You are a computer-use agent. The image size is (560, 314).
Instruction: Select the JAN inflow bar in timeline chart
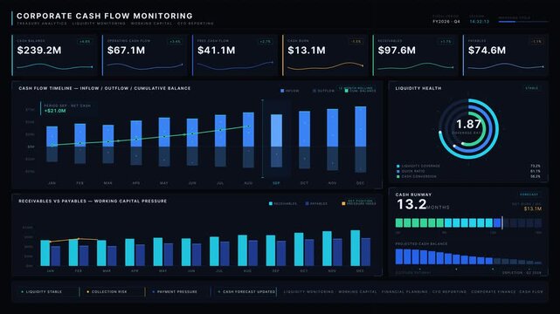coord(52,137)
